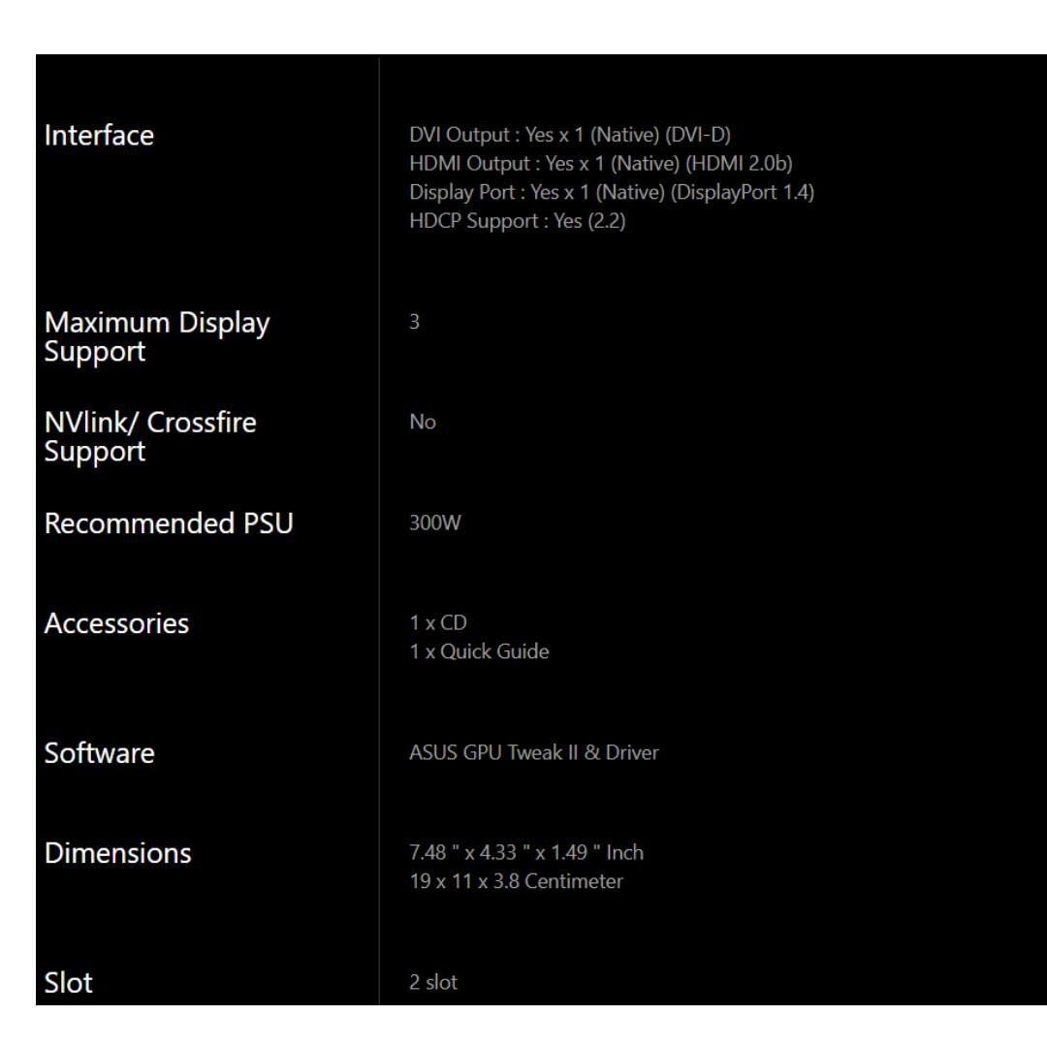Screen dimensions: 1047x1047
Task: Click the 1 x CD accessory line
Action: pos(437,623)
